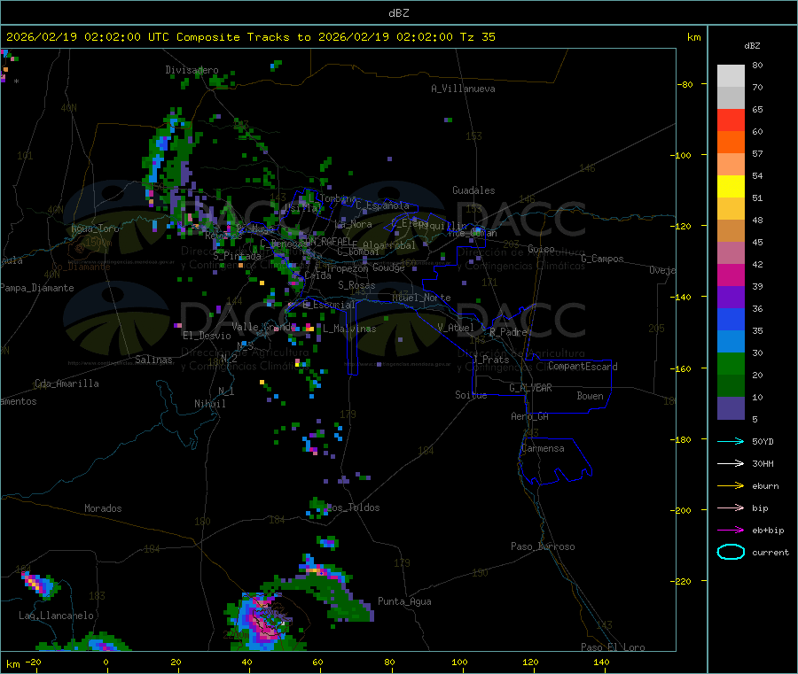Select the yellow eburn arrow in the legend

(x=731, y=486)
